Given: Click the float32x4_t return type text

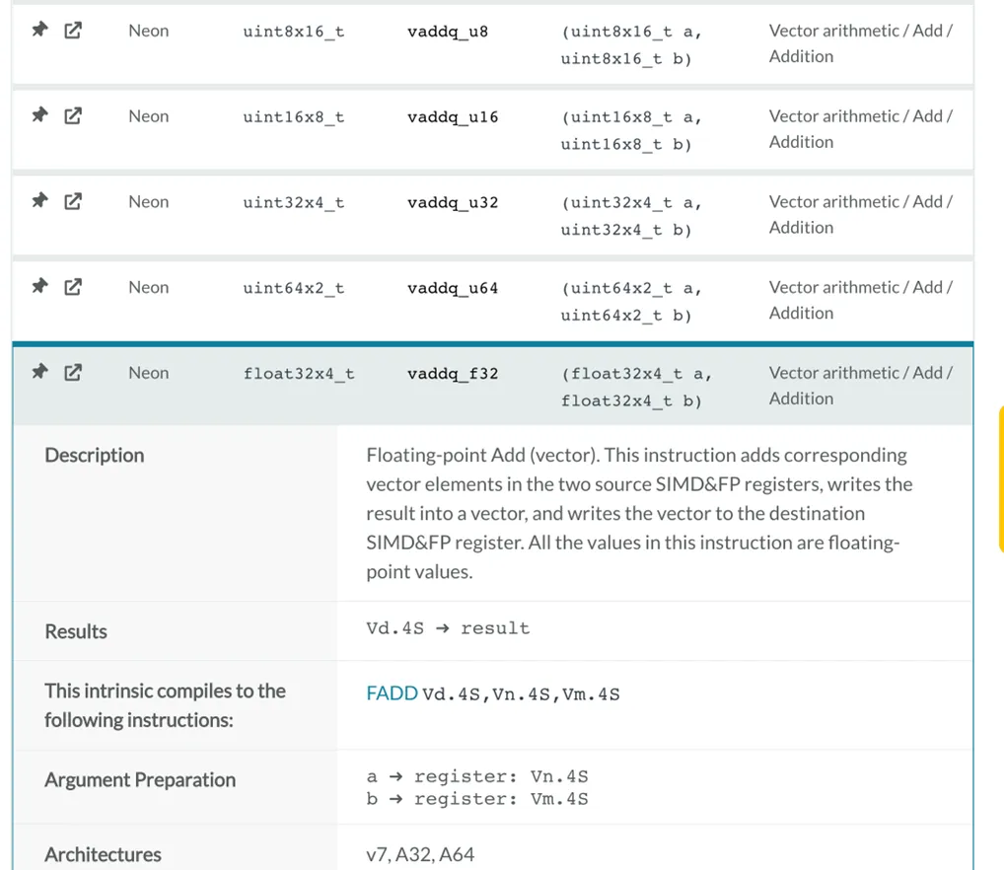Looking at the screenshot, I should point(298,374).
